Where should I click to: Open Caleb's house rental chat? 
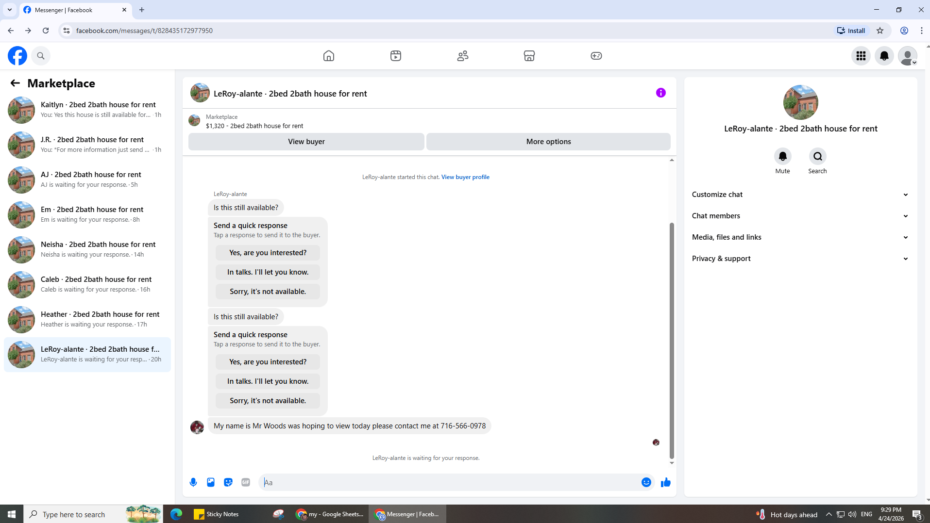(x=87, y=284)
